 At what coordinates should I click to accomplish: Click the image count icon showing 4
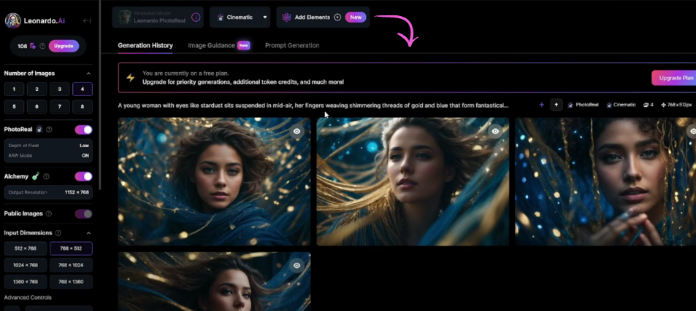click(x=646, y=105)
